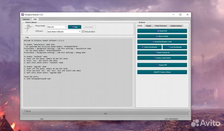Screen dimensions: 224x131
Task: Click the Lock Bootloader button
Action: (x=175, y=47)
